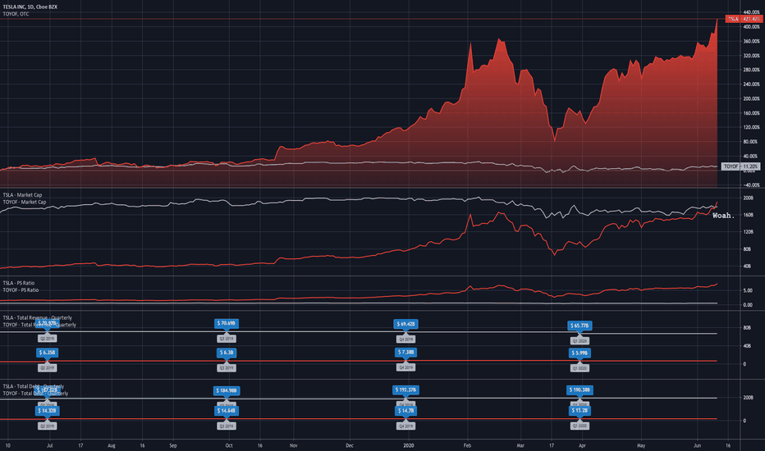The height and width of the screenshot is (451, 765).
Task: Click the $15.2B total debt marker
Action: pos(579,411)
